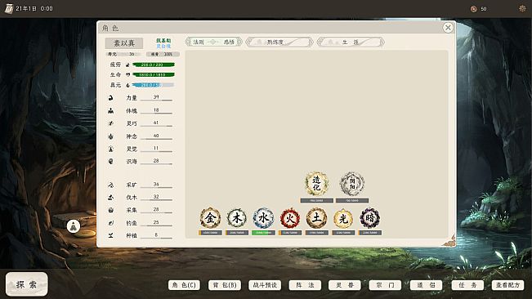The height and width of the screenshot is (299, 532).
Task: Close the 角色 character panel
Action: 448,28
